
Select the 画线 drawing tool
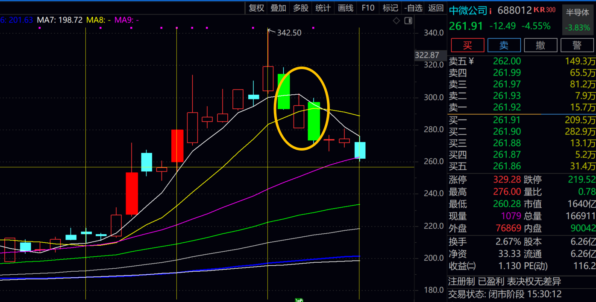(x=346, y=8)
